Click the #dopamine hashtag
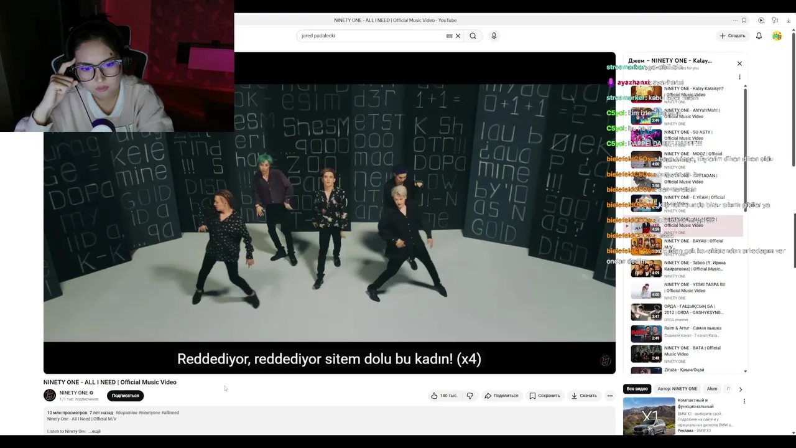The height and width of the screenshot is (448, 796). click(126, 413)
